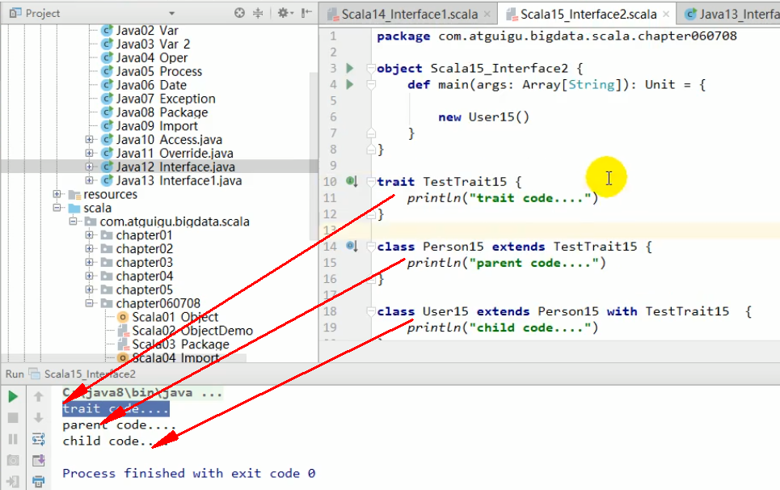Select Java12 Interface.java in the tree
Viewport: 780px width, 490px height.
coord(175,167)
